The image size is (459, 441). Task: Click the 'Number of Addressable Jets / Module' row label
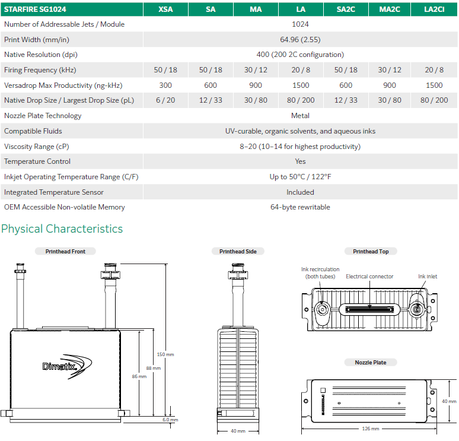65,24
